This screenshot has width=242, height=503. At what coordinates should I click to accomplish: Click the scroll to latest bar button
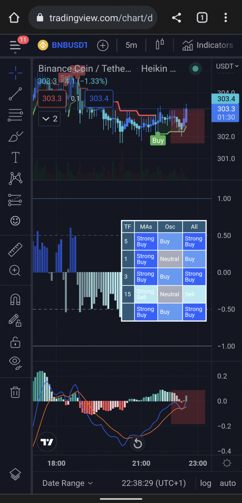[x=138, y=444]
